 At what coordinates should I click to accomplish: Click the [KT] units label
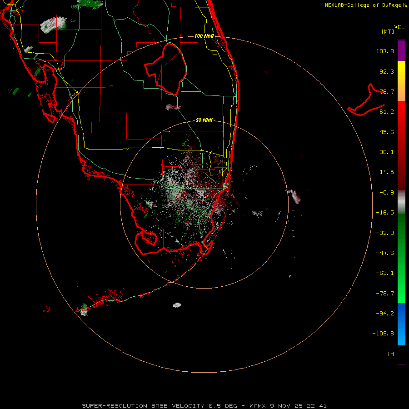click(388, 31)
